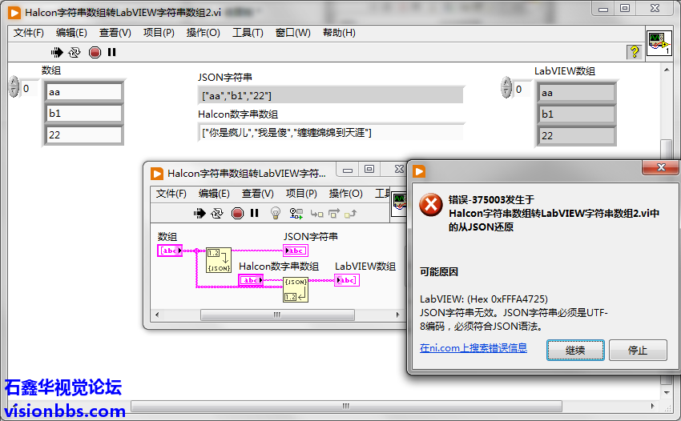Toggle Retain Wire Values icon
Screen dimensions: 681x421
click(296, 213)
